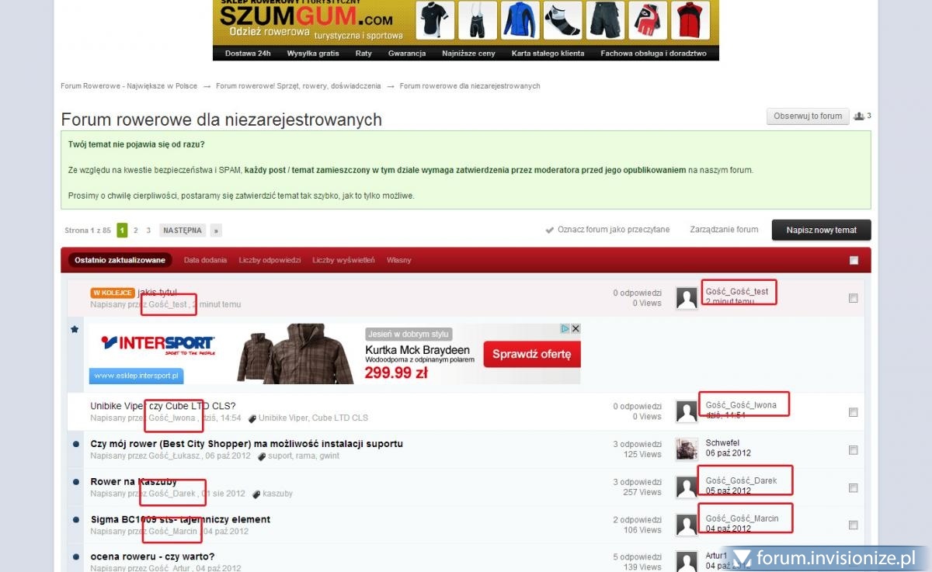
Task: Click avatar of Gość_Gość_test last poster
Action: [x=687, y=299]
